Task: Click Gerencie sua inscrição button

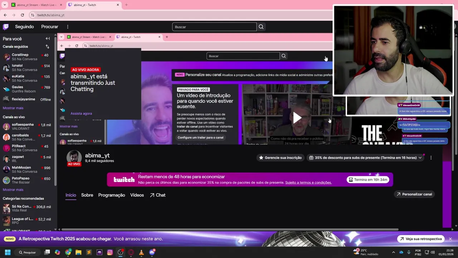Action: pyautogui.click(x=281, y=158)
